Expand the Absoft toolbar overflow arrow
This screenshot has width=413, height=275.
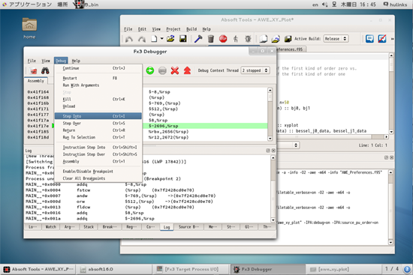click(x=392, y=39)
